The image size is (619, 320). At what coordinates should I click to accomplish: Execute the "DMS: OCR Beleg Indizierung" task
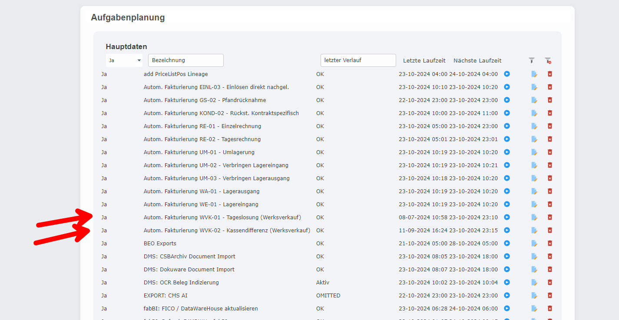[x=506, y=282]
